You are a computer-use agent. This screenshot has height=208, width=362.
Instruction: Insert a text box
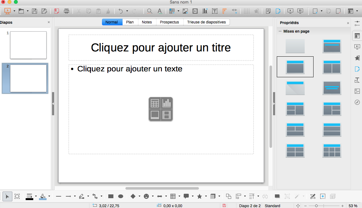[x=214, y=11]
